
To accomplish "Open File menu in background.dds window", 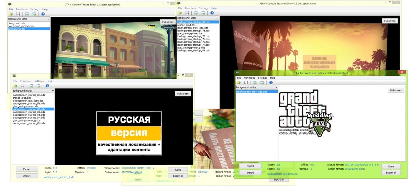I will [11, 9].
